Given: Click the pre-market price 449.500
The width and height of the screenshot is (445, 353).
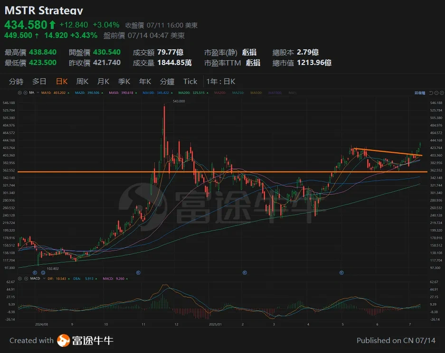Looking at the screenshot, I should click(18, 36).
